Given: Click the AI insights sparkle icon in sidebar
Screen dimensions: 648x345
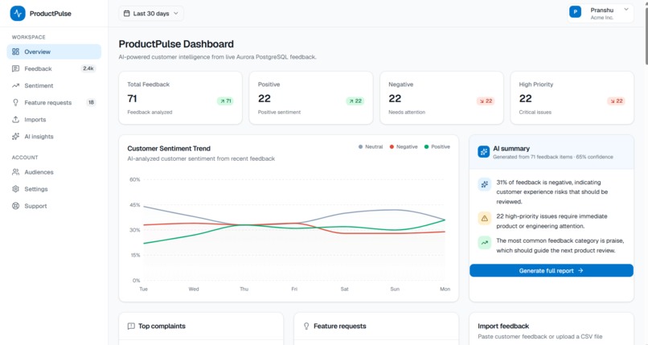Looking at the screenshot, I should pos(16,137).
